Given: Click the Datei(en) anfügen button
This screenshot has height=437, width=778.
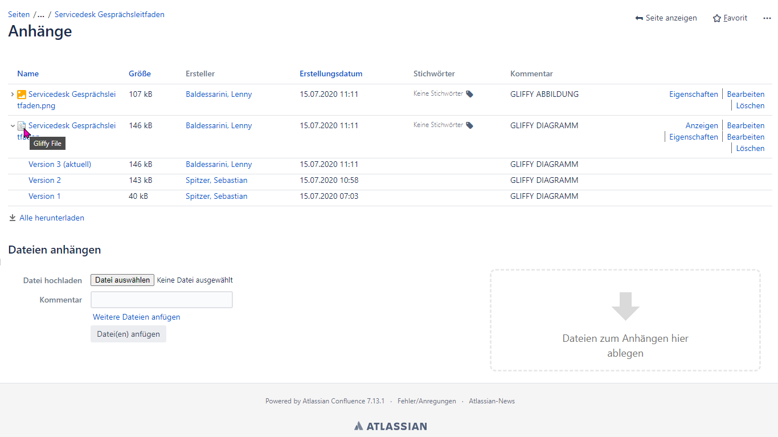Looking at the screenshot, I should coord(128,334).
